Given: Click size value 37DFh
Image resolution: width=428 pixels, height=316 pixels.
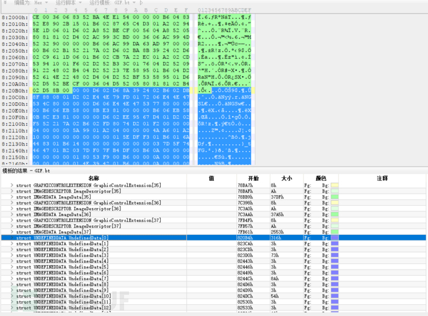Looking at the screenshot, I should (x=277, y=197).
